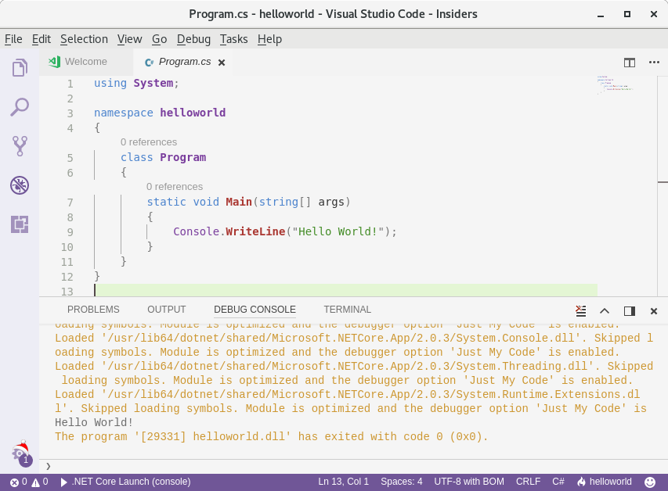Click the smiley feedback icon
The height and width of the screenshot is (491, 668).
(650, 482)
